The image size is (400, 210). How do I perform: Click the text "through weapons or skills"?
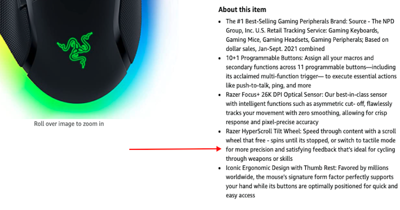pos(259,159)
